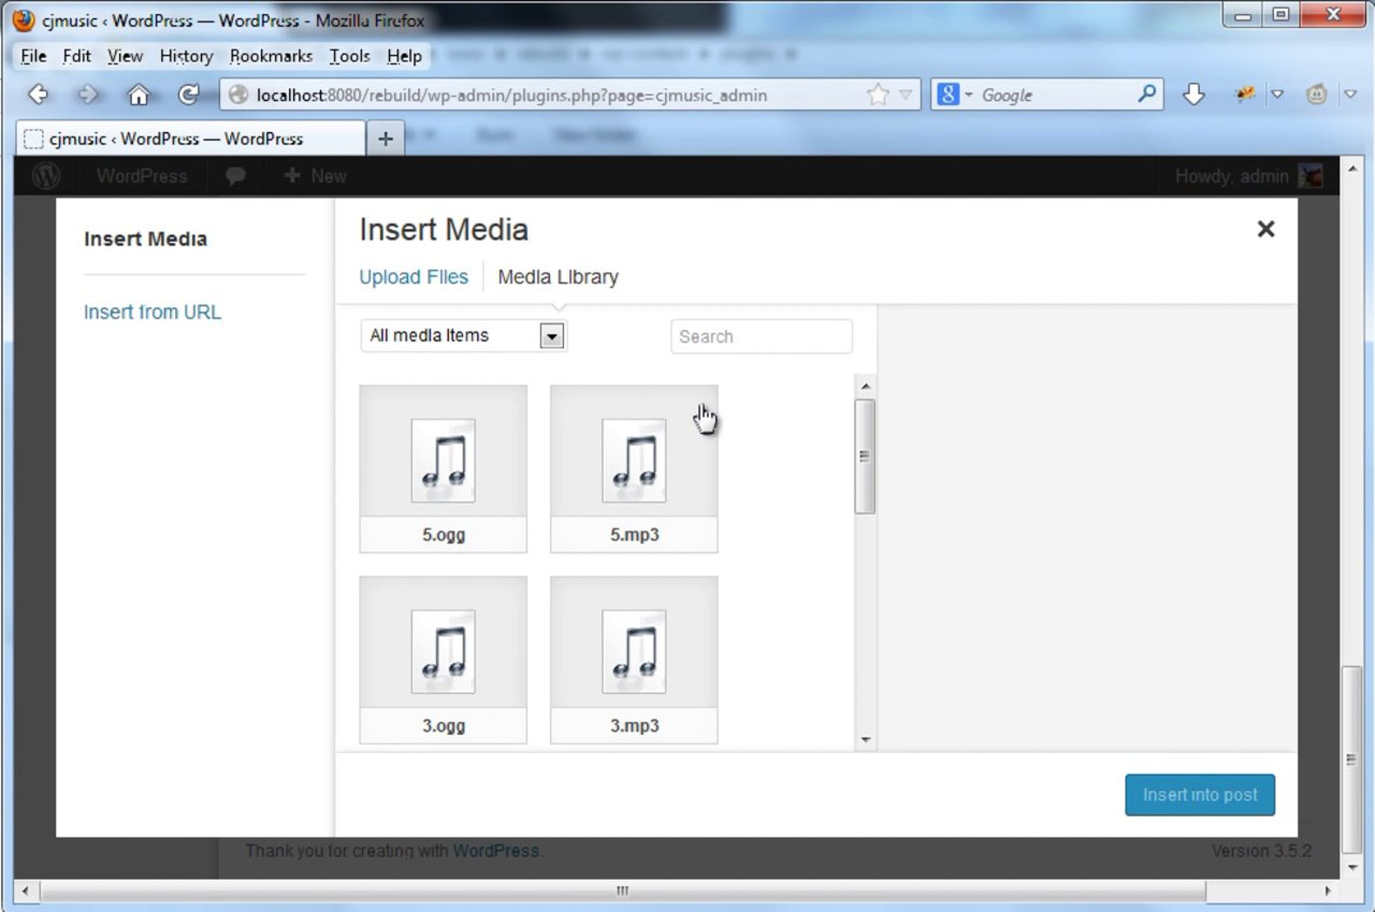
Task: Open the Insert from URL link
Action: 152,312
